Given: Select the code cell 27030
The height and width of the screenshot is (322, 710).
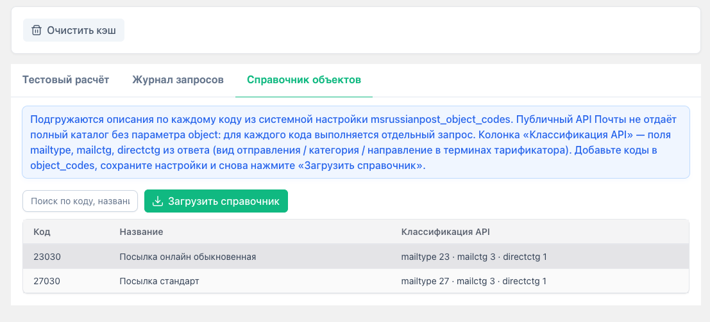Looking at the screenshot, I should [47, 281].
